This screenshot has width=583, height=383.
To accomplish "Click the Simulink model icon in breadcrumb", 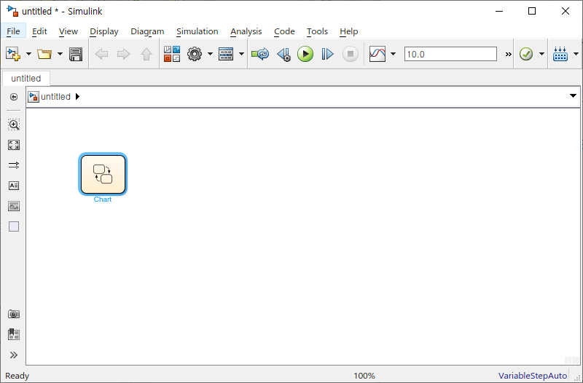I will (34, 97).
